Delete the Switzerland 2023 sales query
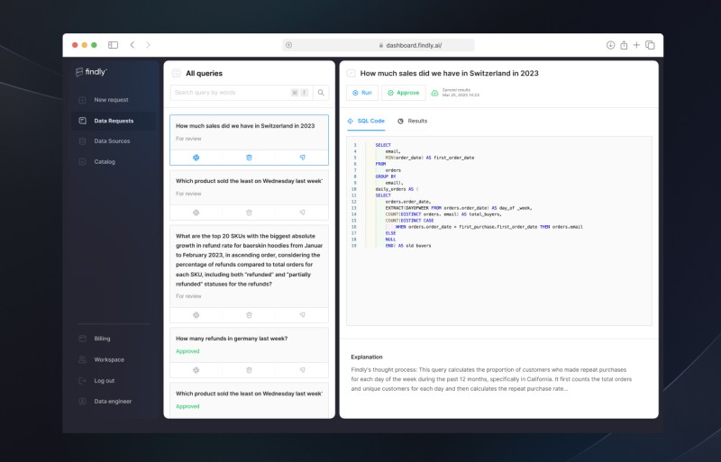Image resolution: width=721 pixels, height=462 pixels. pos(250,158)
